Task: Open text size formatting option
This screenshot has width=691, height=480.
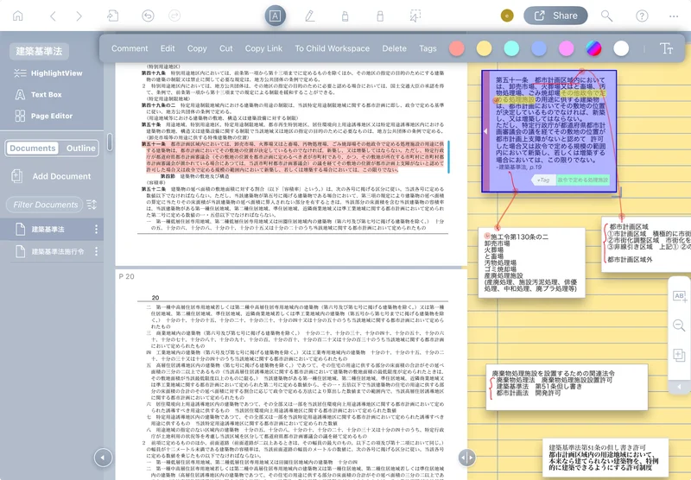Action: click(666, 48)
